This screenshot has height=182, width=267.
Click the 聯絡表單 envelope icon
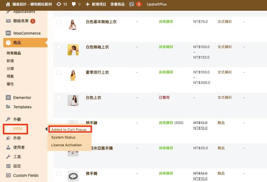coord(8,21)
